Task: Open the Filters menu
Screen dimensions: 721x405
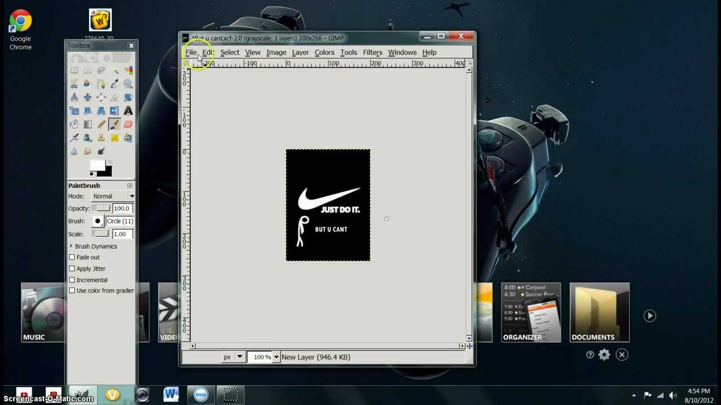Action: click(x=372, y=52)
